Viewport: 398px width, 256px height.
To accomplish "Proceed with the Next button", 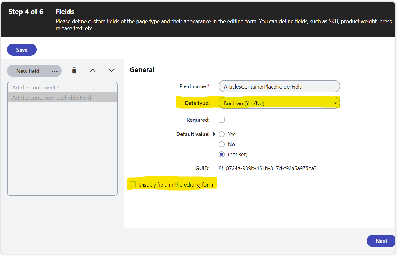I will (x=381, y=241).
